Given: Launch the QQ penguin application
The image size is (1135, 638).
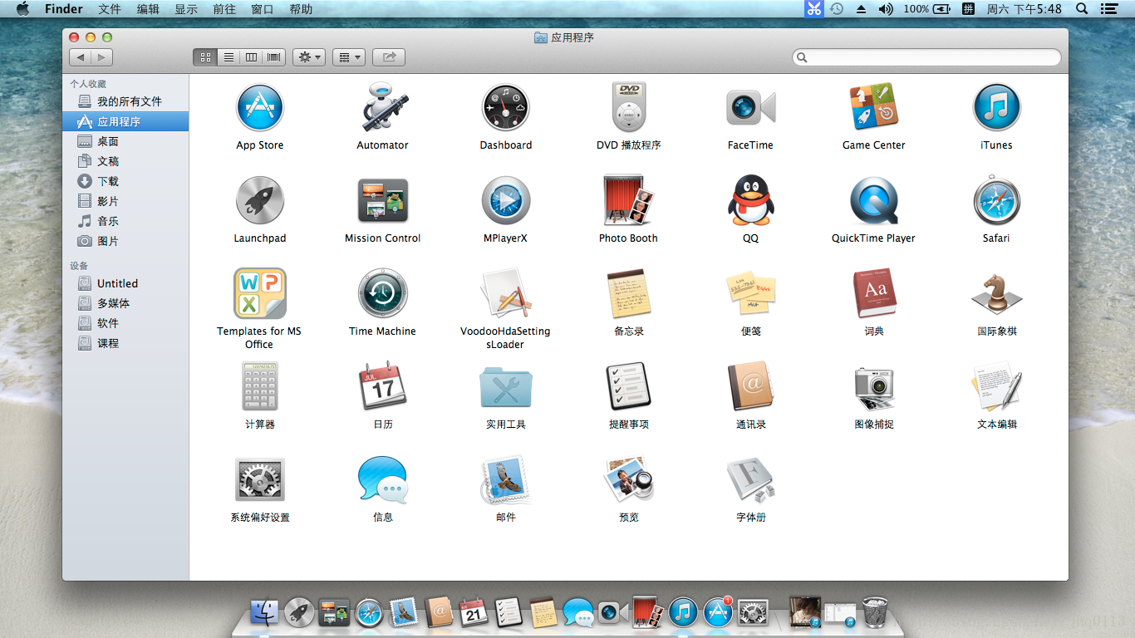Looking at the screenshot, I should (x=750, y=200).
